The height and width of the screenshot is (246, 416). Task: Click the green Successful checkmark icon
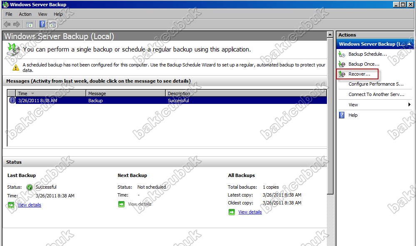30,187
